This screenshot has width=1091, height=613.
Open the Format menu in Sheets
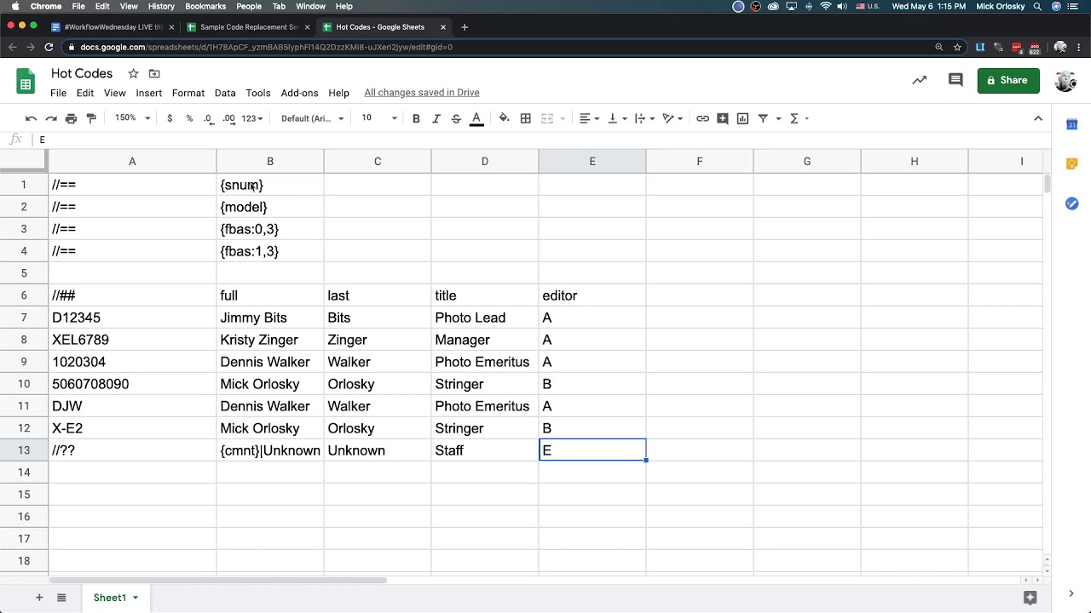point(188,93)
